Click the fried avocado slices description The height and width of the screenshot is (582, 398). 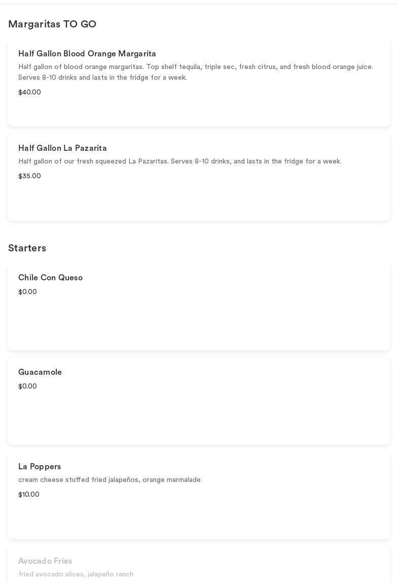pos(76,574)
